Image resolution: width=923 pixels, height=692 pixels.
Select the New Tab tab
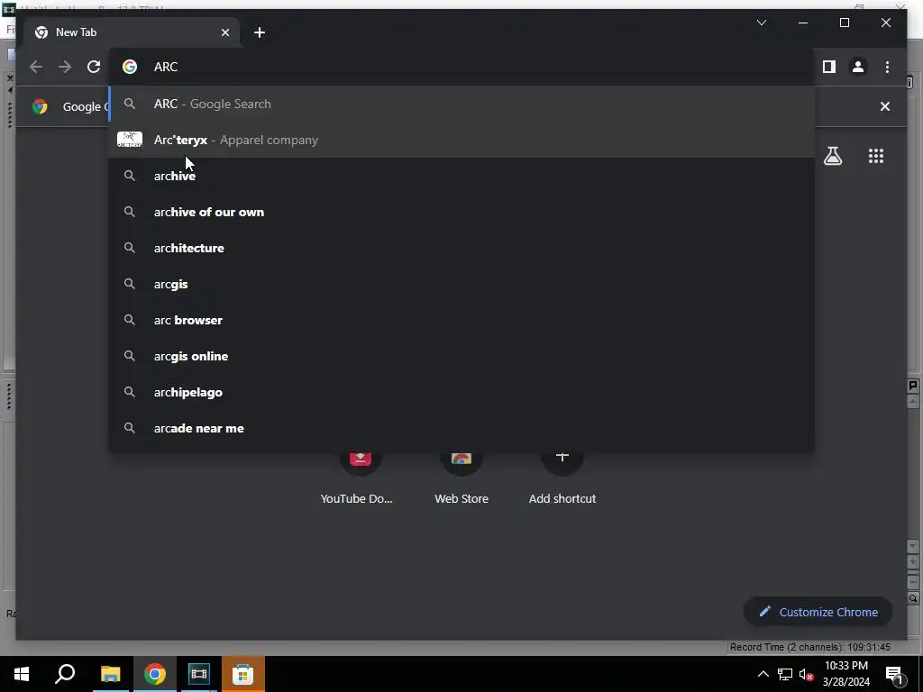pos(132,32)
